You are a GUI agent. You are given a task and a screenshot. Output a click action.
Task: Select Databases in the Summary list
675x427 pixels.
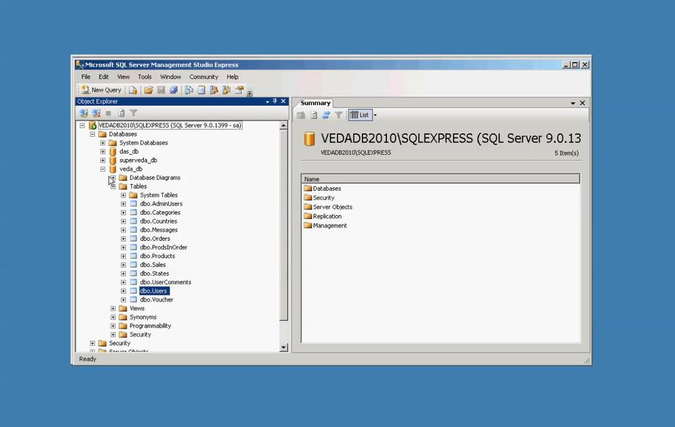(327, 189)
